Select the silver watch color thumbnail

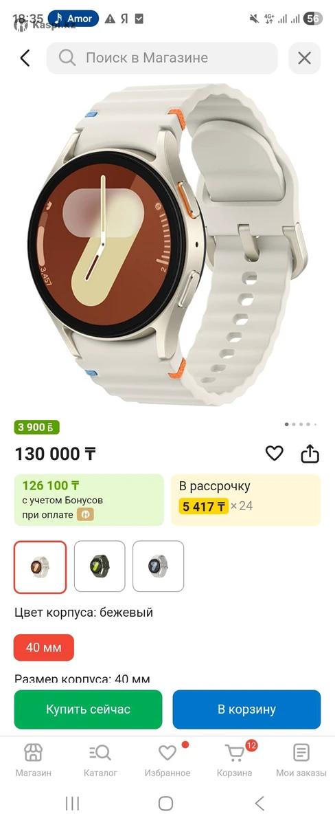pos(158,566)
